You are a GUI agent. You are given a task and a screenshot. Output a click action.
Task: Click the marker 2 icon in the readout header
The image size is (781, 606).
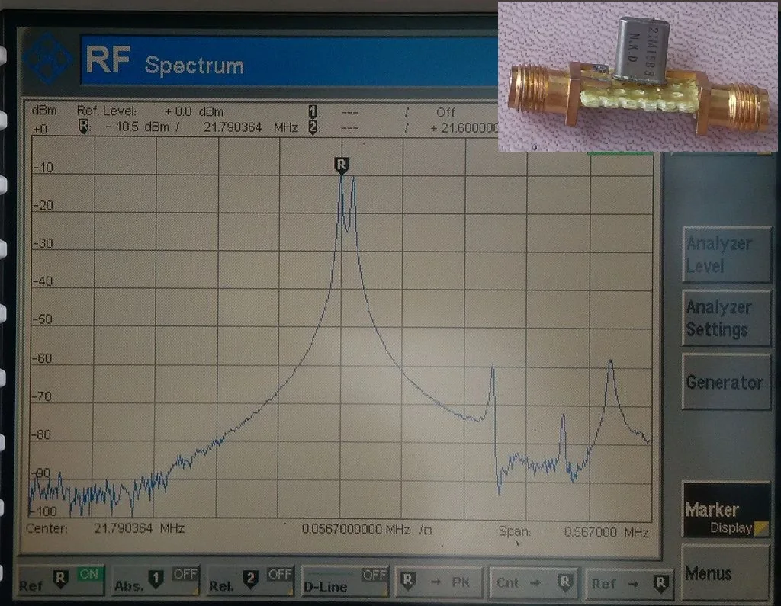pos(313,127)
